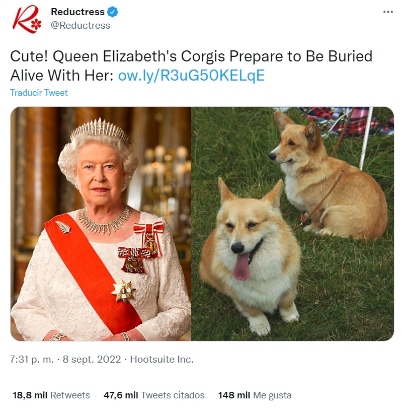
Task: Open the Queen Elizabeth portrait image
Action: click(101, 224)
